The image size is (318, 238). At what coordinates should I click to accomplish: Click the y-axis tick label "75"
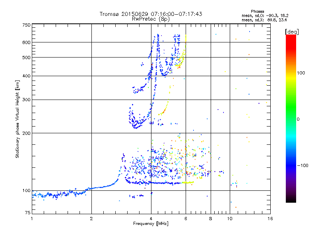[x=27, y=213]
